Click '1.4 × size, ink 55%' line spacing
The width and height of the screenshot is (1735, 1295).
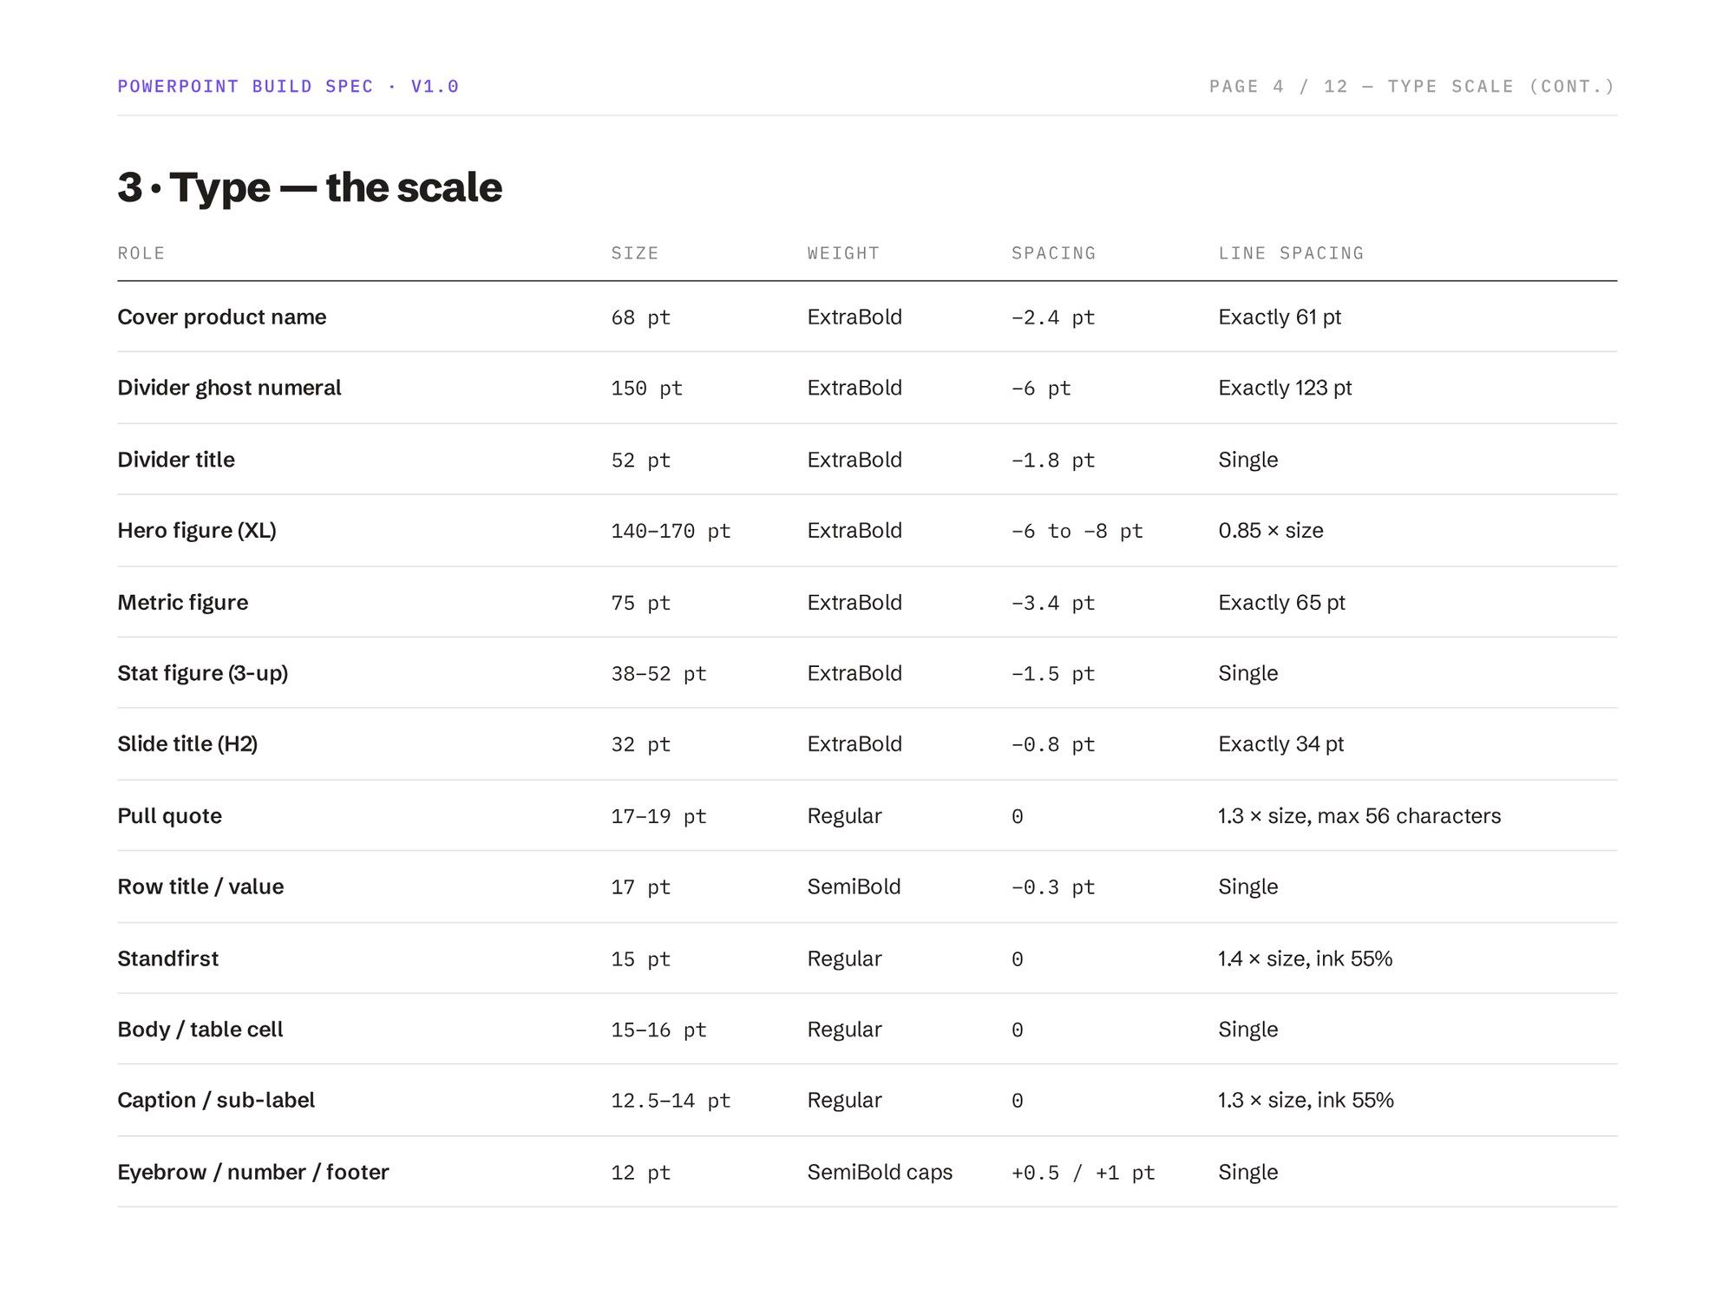pos(1305,958)
